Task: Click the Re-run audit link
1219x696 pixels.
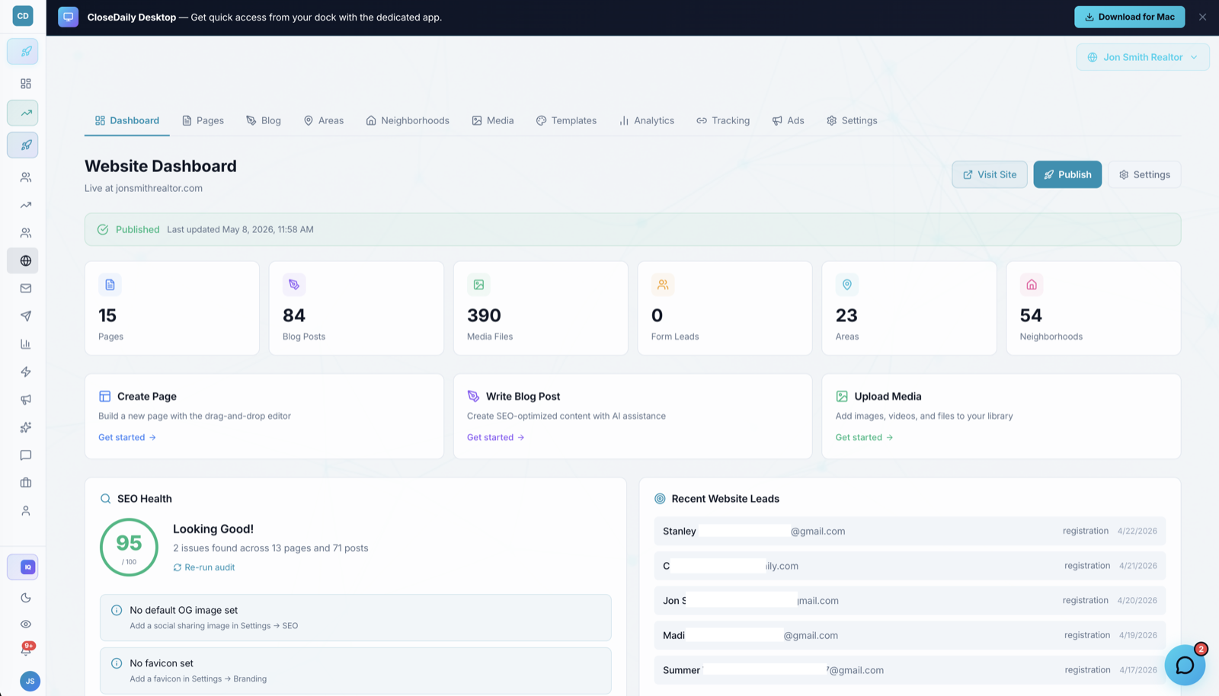Action: (203, 567)
